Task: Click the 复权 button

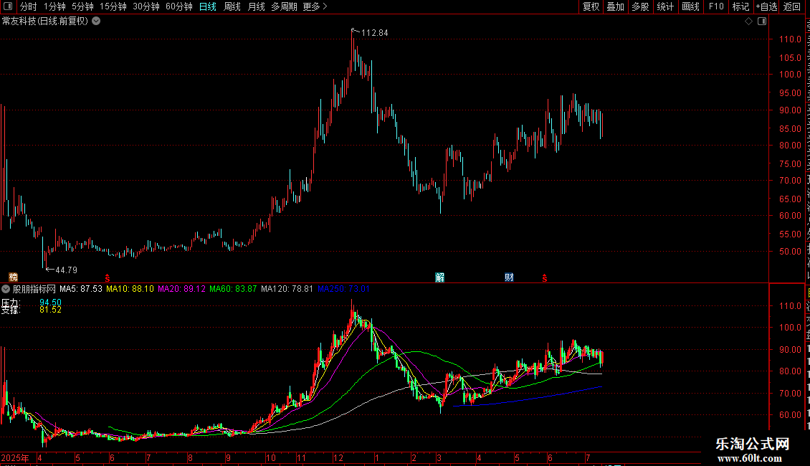Action: pos(591,6)
